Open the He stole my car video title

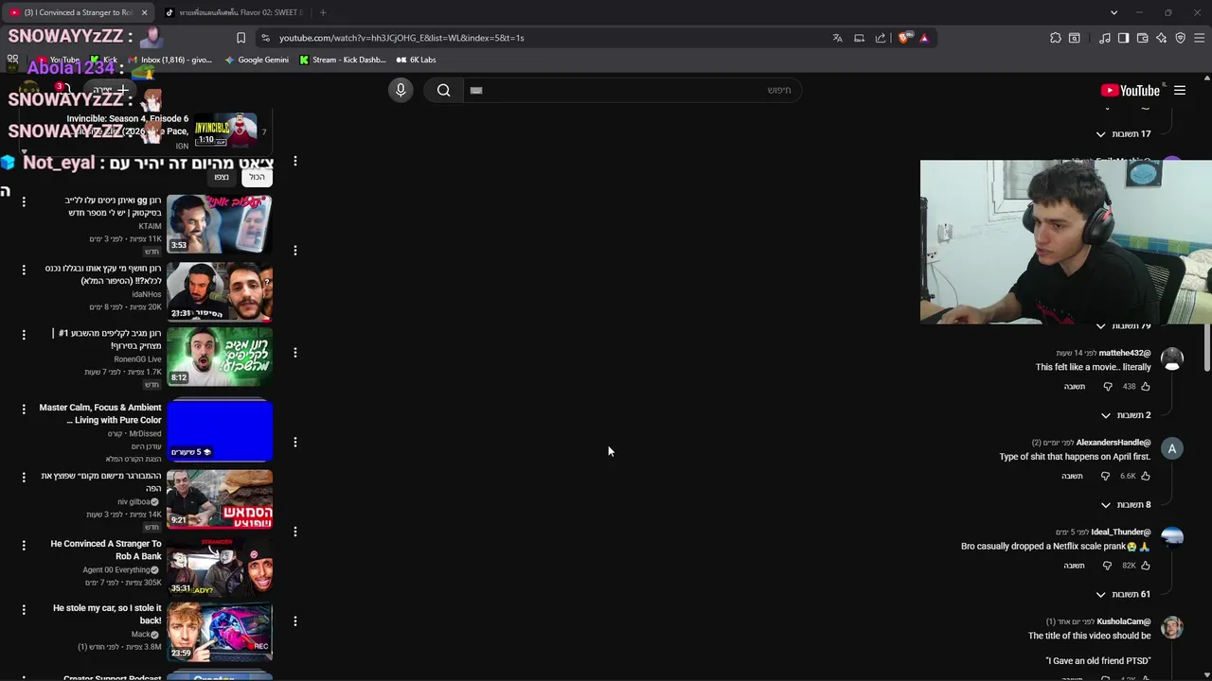pos(107,614)
